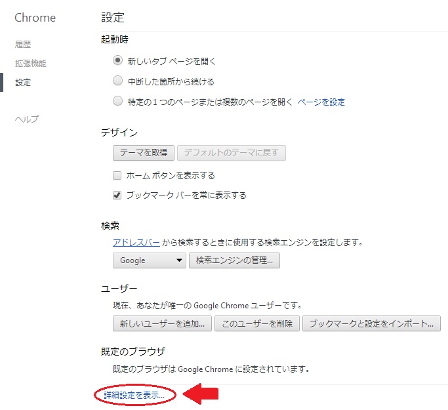The height and width of the screenshot is (410, 448).
Task: Show advanced settings via 詳細設定を表示... link
Action: pos(134,396)
